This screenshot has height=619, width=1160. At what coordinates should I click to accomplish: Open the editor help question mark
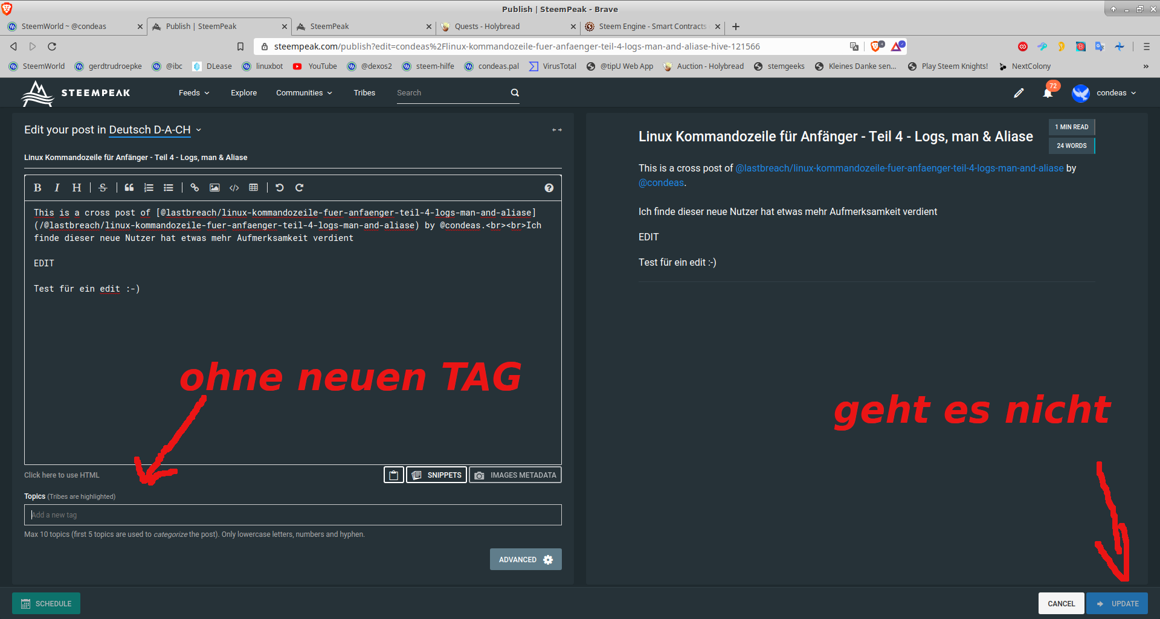tap(549, 188)
